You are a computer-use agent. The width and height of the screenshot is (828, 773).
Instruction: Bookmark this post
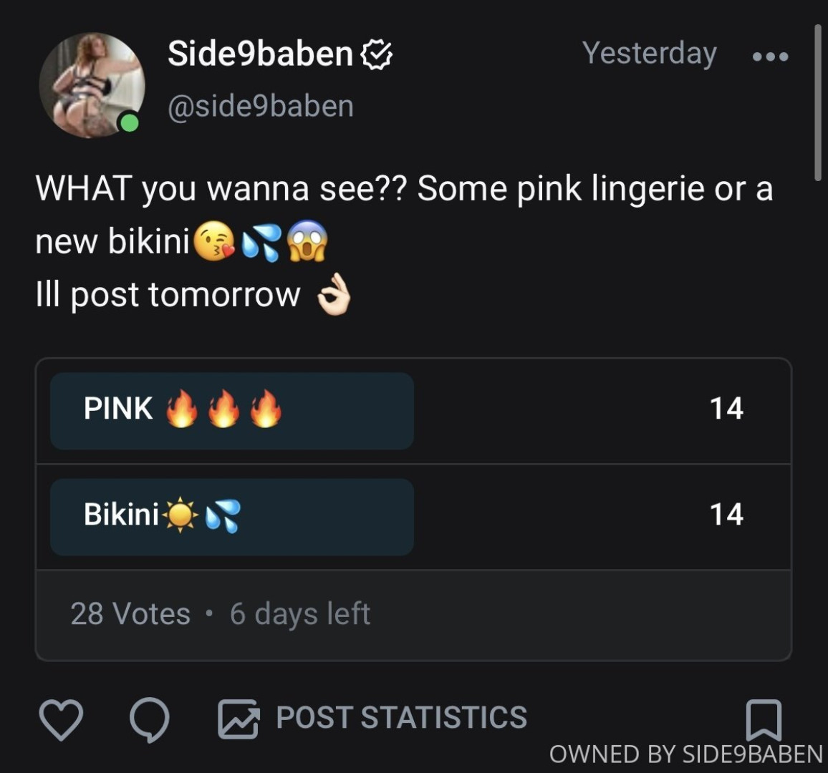(x=764, y=719)
